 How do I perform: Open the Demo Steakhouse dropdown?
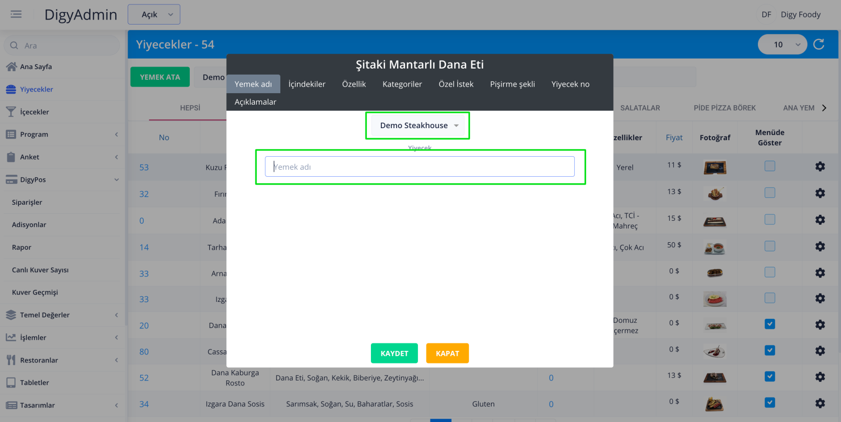pyautogui.click(x=418, y=126)
